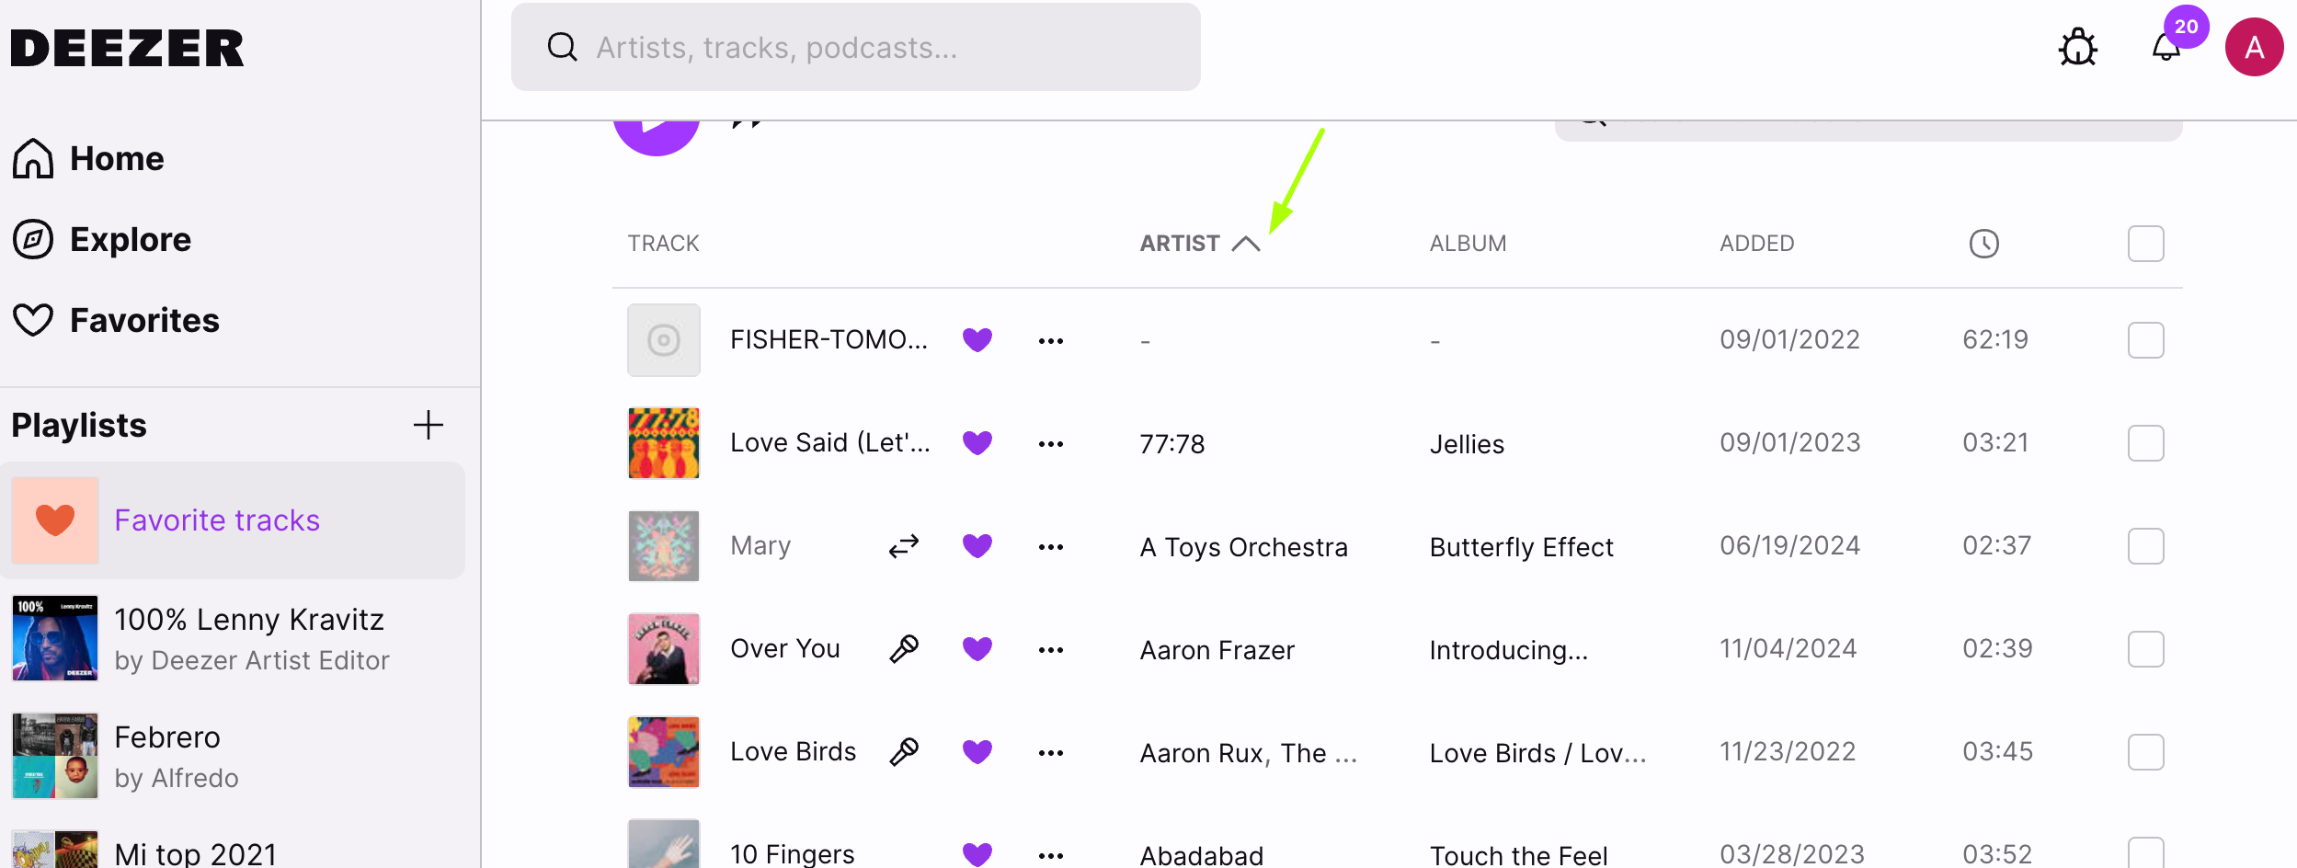Open the three-dots menu for Mary track
The width and height of the screenshot is (2297, 868).
coord(1051,546)
